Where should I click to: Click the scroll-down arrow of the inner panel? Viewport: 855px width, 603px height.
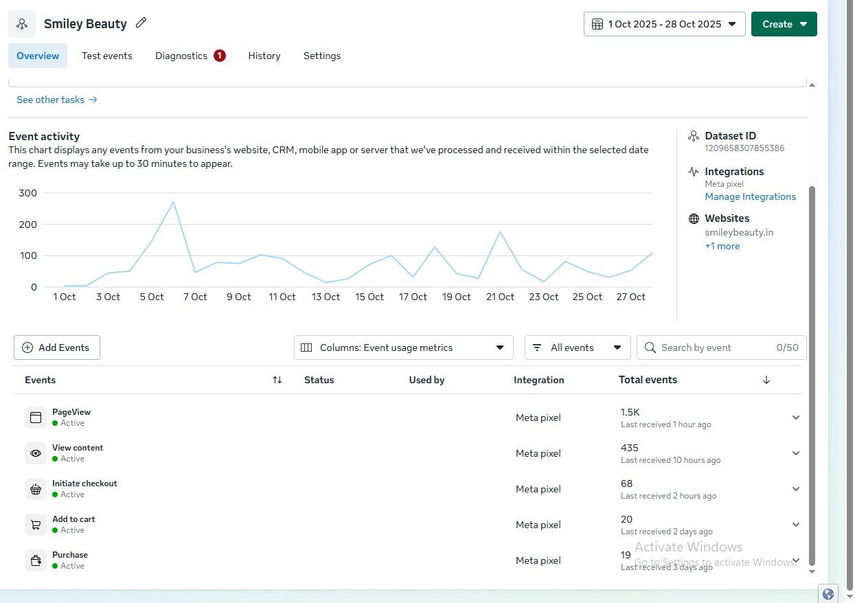click(812, 571)
